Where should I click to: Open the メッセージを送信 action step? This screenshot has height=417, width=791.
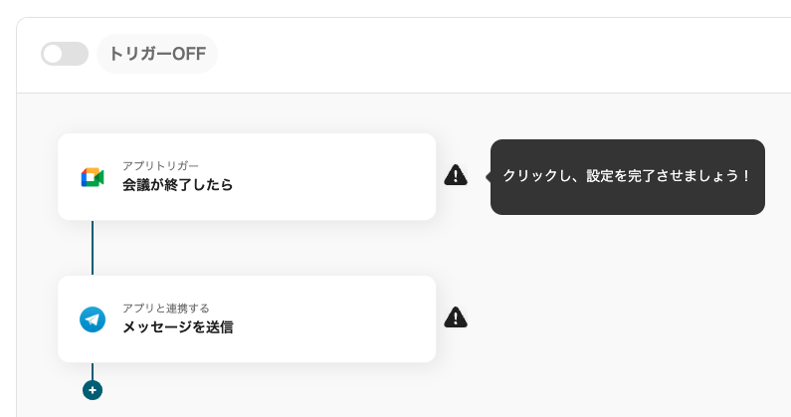pos(247,319)
